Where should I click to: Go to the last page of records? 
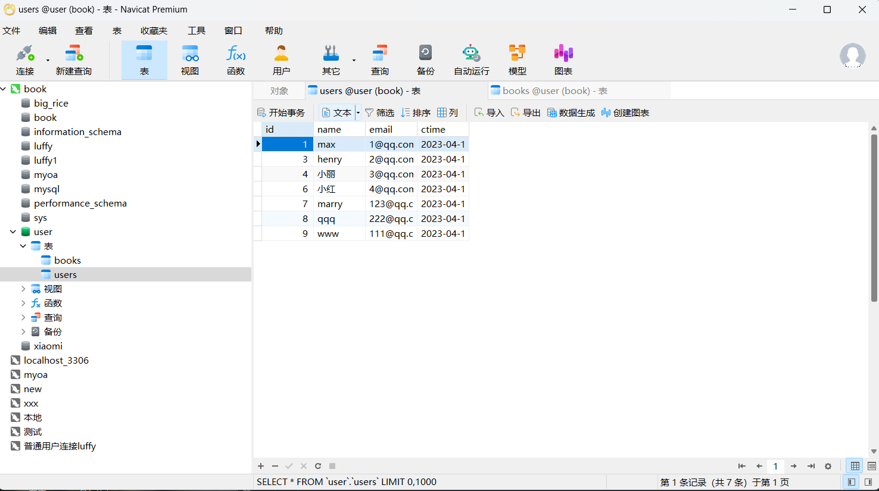[x=811, y=466]
